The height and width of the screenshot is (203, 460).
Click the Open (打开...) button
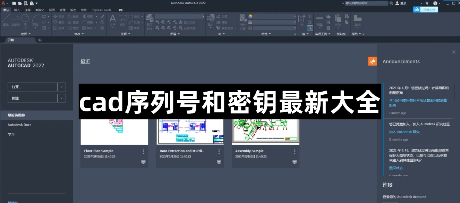(33, 87)
